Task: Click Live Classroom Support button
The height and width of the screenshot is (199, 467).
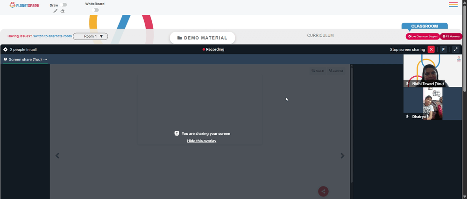Action: (423, 36)
